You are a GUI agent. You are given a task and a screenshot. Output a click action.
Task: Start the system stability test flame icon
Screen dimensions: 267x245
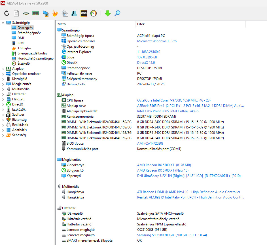coord(55,13)
